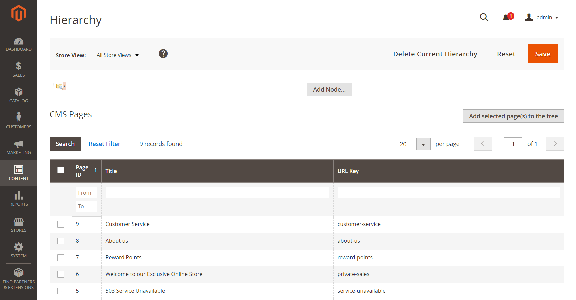Open Find Partners & Extensions
The width and height of the screenshot is (576, 300).
(x=19, y=279)
